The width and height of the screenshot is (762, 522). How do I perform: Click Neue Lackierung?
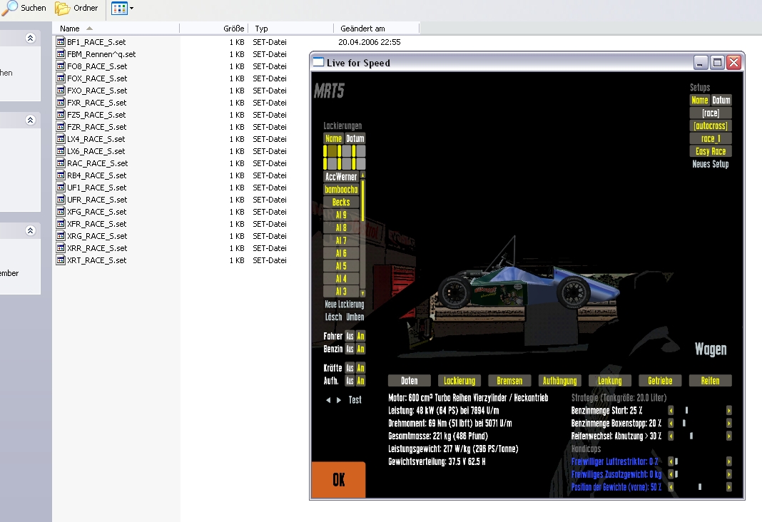coord(344,304)
